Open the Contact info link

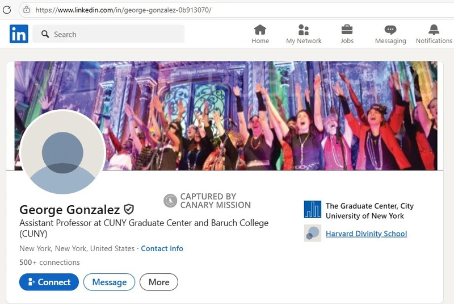[162, 248]
